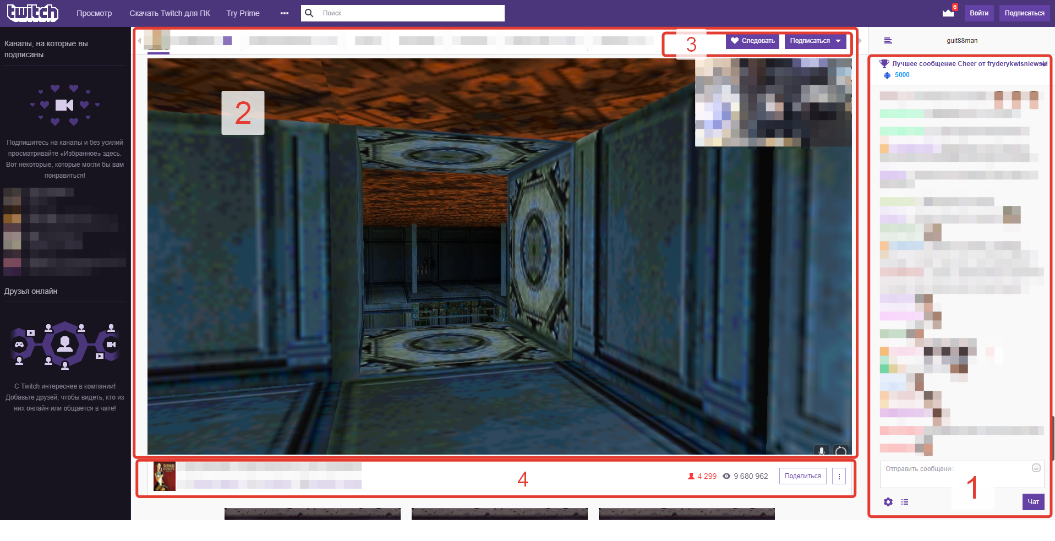The height and width of the screenshot is (541, 1055).
Task: Open the channel Подписаться subscribe dropdown
Action: coord(815,41)
